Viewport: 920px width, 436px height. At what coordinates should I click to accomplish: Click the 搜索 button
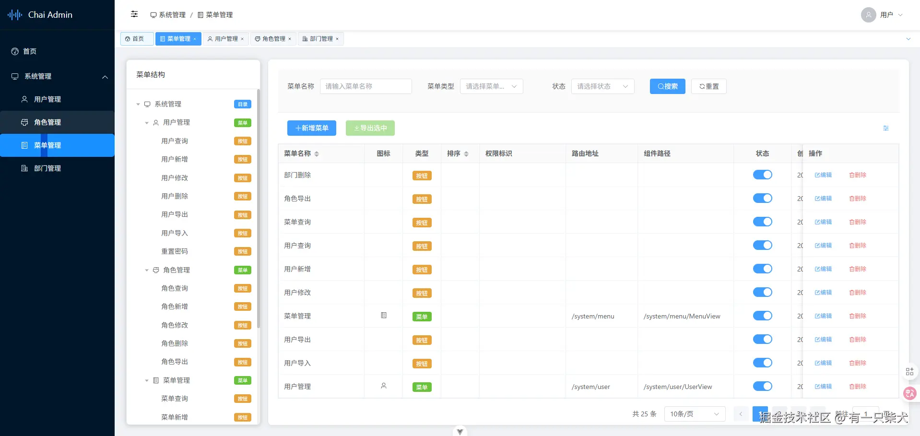click(668, 86)
